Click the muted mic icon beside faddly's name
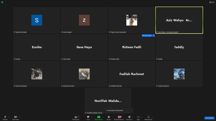Image resolution: width=216 pixels, height=121 pixels. tap(157, 59)
